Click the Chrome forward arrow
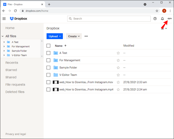Viewport: 174px width, 139px height. [10, 11]
